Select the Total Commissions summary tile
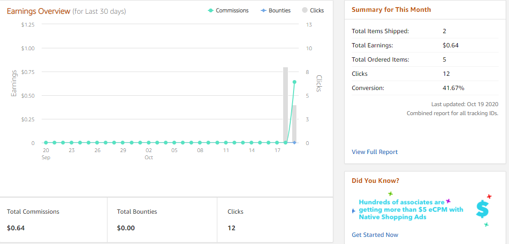 [x=54, y=220]
